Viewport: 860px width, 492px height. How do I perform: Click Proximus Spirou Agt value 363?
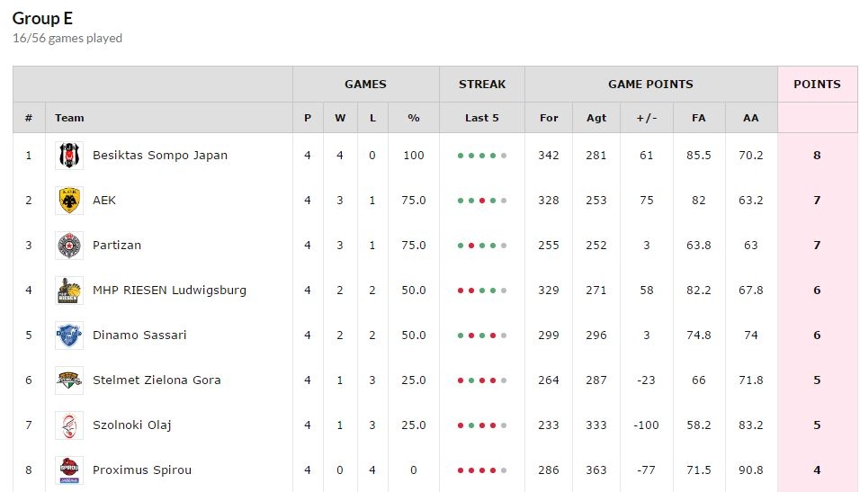click(596, 470)
